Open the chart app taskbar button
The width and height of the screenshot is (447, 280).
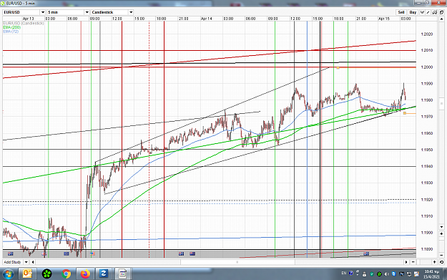(123, 274)
